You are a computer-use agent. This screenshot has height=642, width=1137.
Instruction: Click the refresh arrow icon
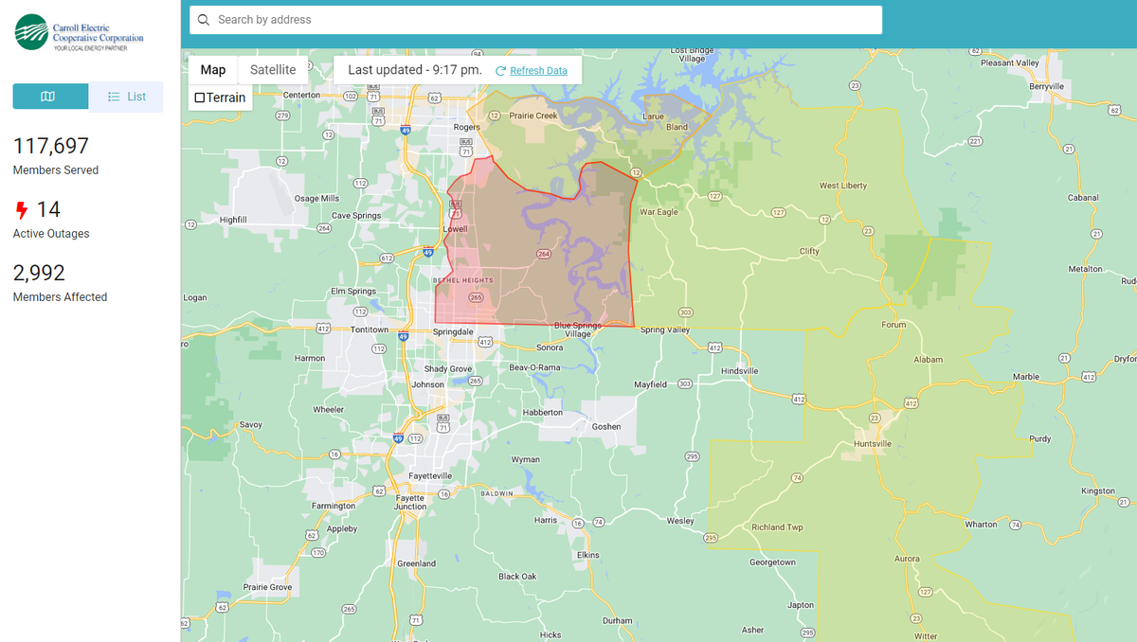pos(500,71)
